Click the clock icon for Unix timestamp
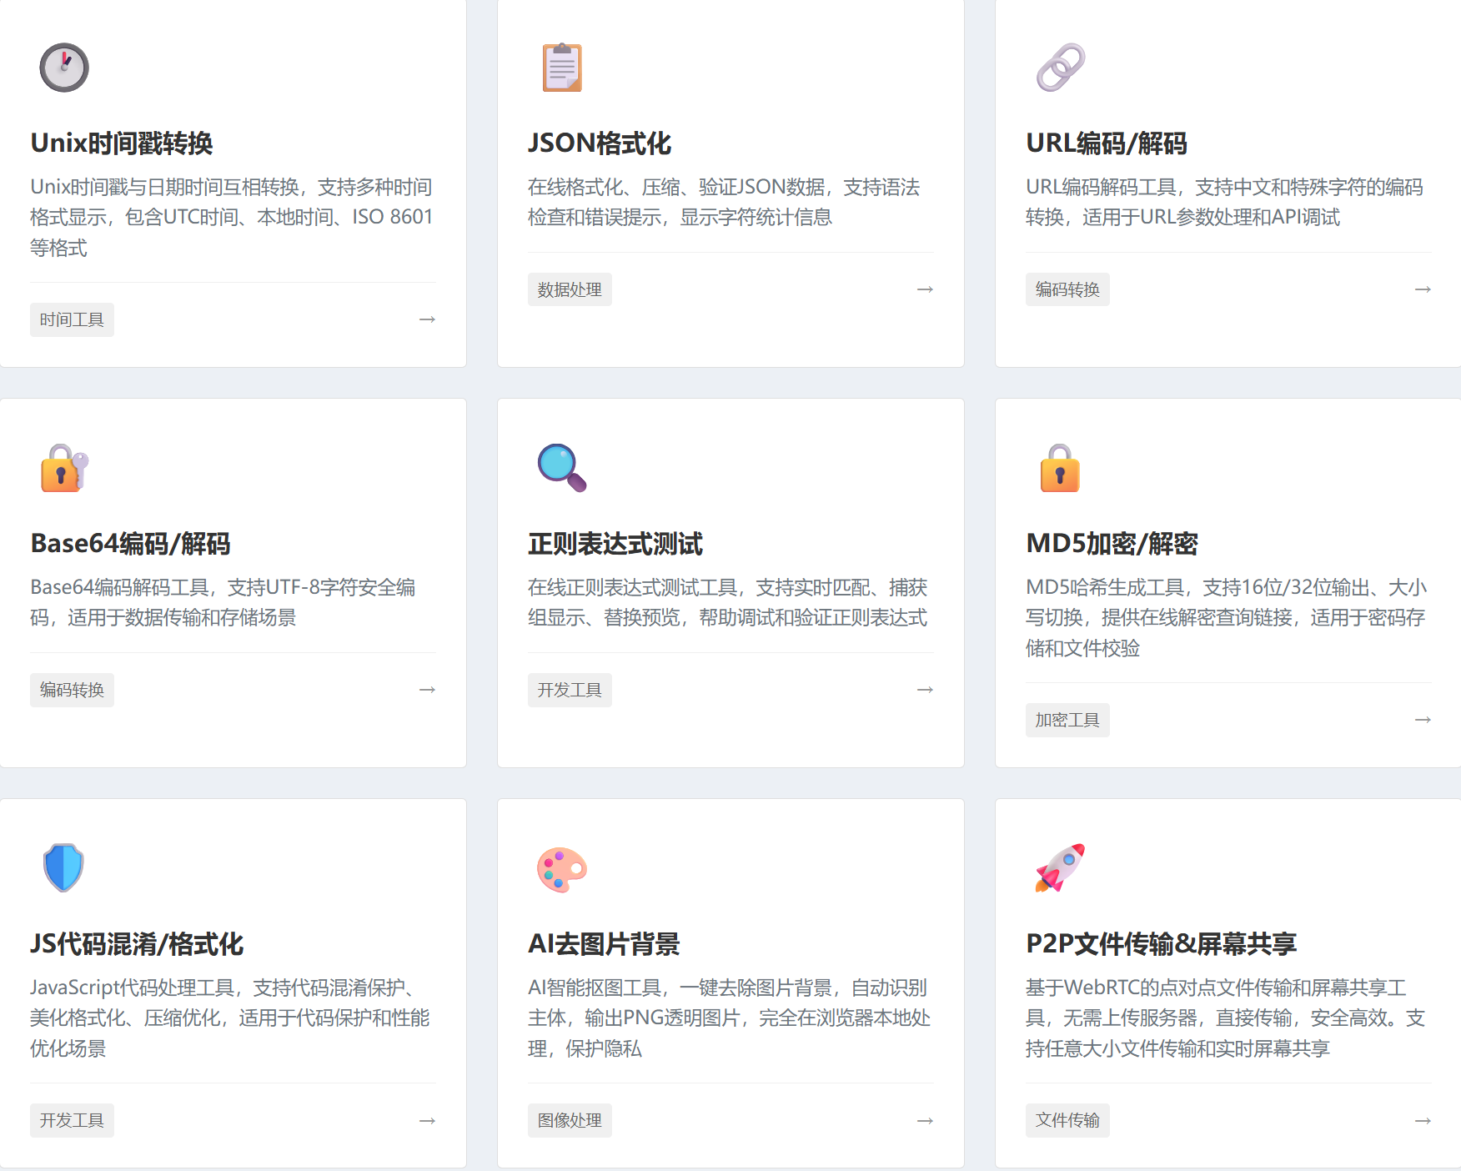Viewport: 1461px width, 1171px height. click(x=64, y=68)
